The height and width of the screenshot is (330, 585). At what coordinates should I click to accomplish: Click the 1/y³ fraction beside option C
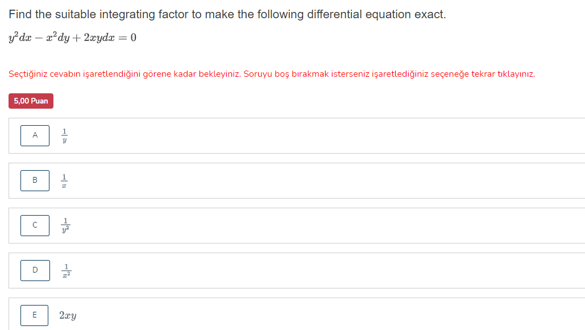pos(64,225)
